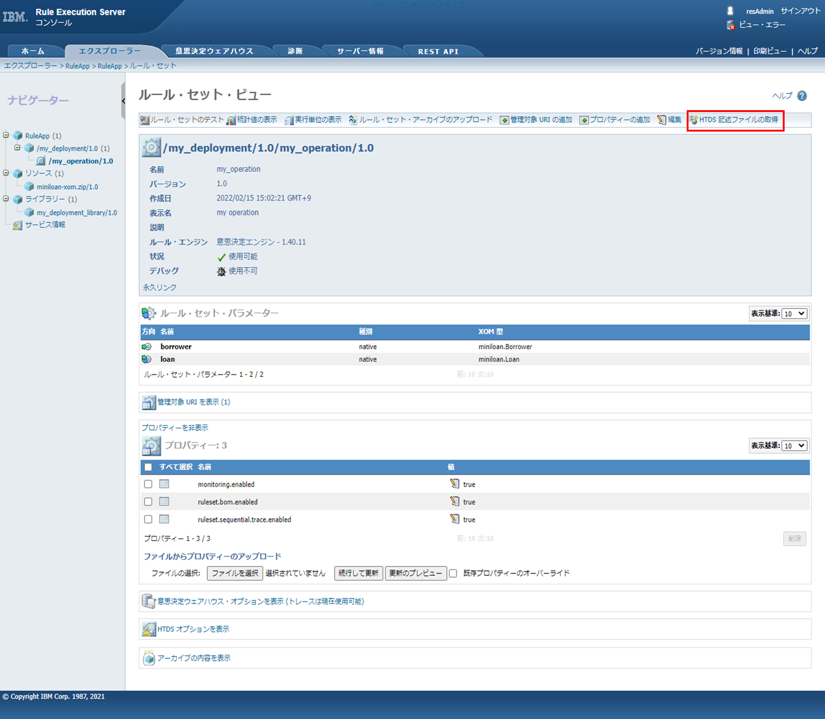Click the grid icon beside monitoring.enabled

[x=164, y=484]
